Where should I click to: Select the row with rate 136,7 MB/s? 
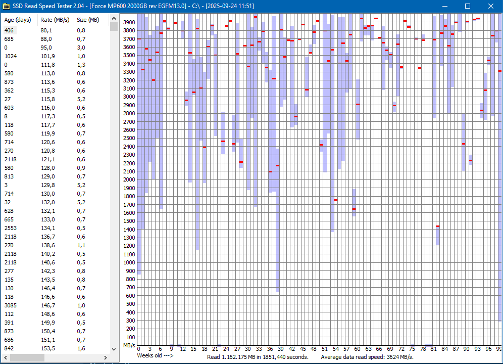coord(55,237)
